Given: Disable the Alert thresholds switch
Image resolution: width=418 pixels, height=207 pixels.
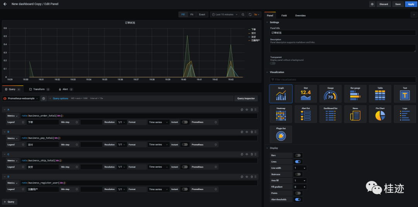Looking at the screenshot, I should 298,199.
